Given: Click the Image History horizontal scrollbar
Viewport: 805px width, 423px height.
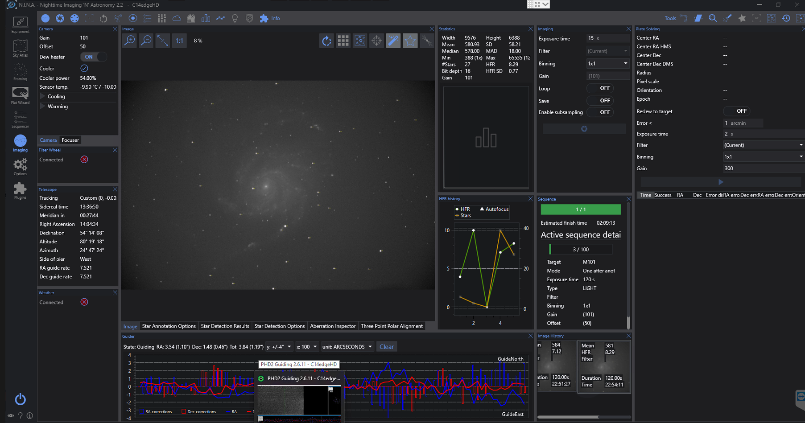Looking at the screenshot, I should [568, 417].
